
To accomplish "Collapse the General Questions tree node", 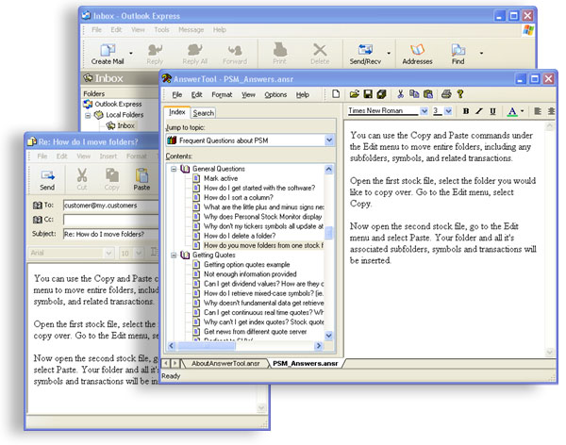I will pyautogui.click(x=174, y=169).
